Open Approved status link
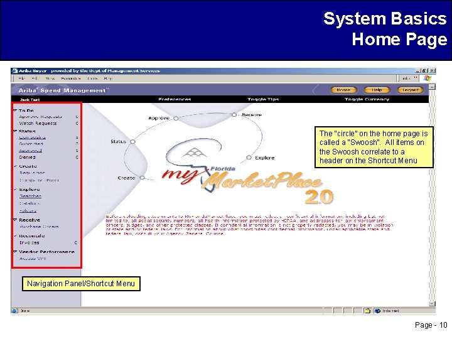This screenshot has width=452, height=339. tap(30, 151)
